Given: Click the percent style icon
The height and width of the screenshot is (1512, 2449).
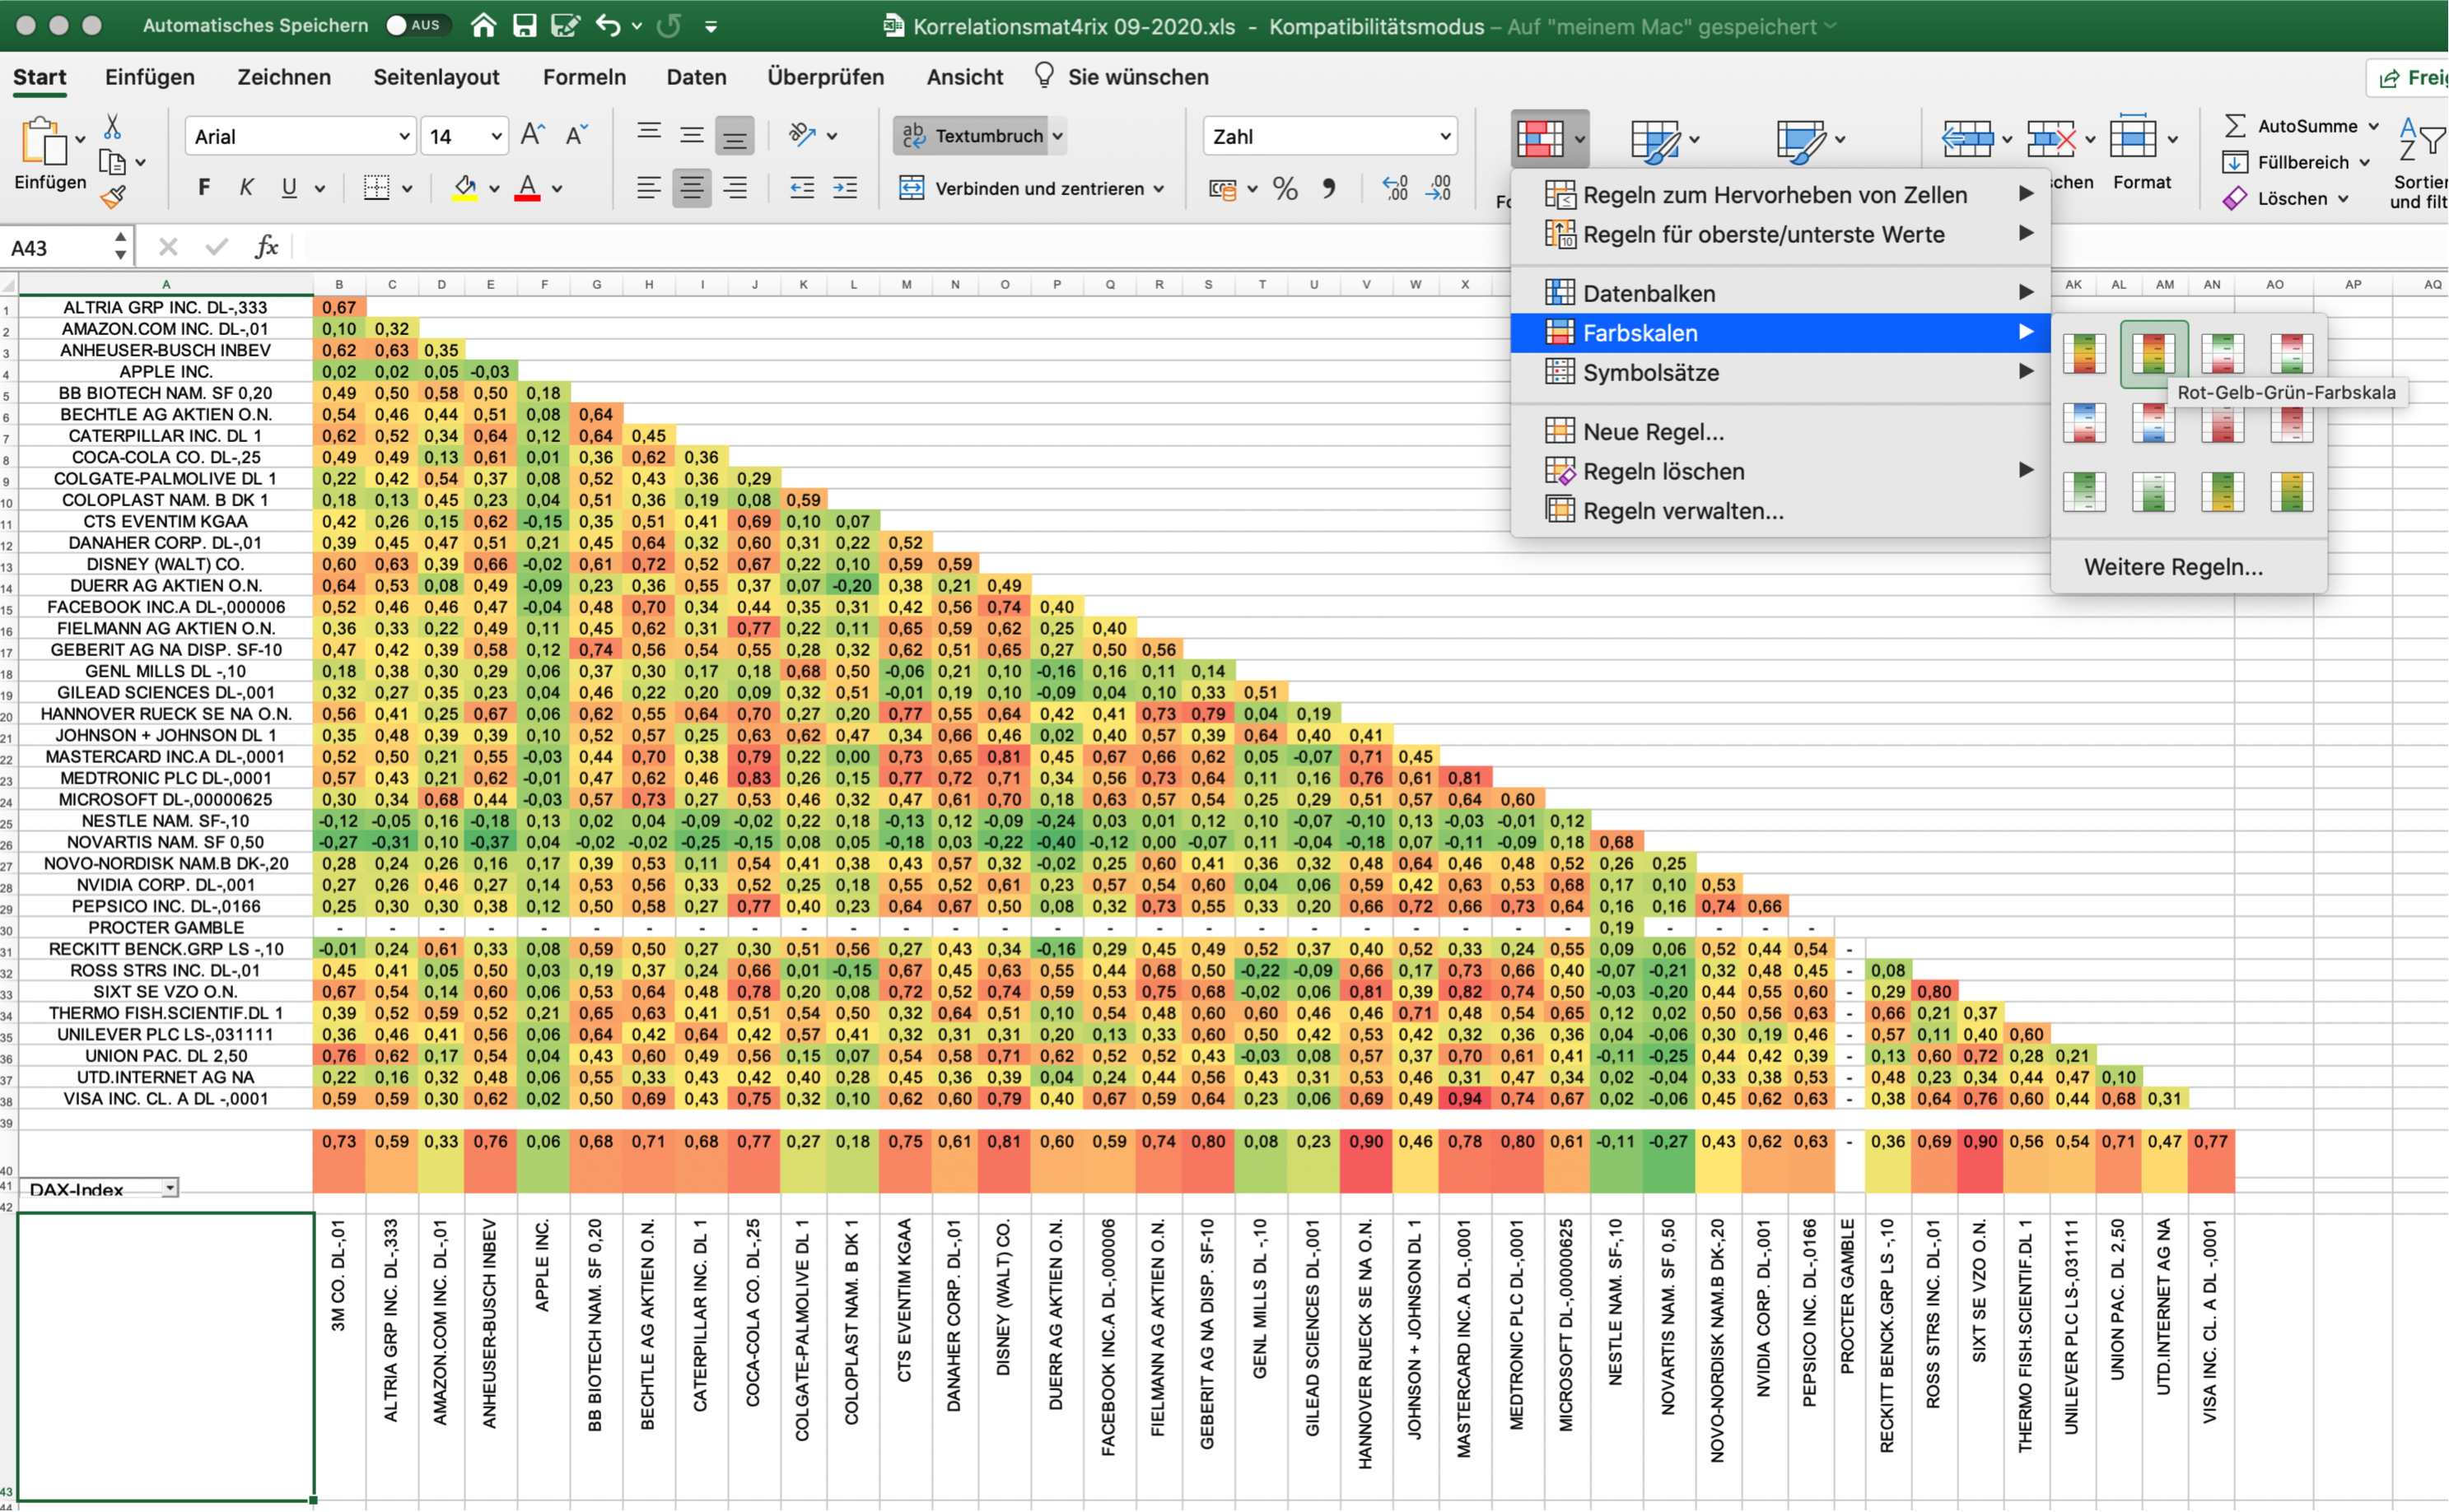Looking at the screenshot, I should 1285,188.
